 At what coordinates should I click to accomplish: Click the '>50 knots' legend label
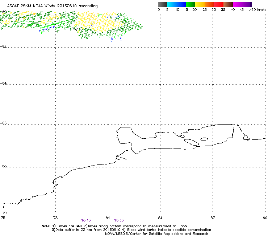coord(257,10)
